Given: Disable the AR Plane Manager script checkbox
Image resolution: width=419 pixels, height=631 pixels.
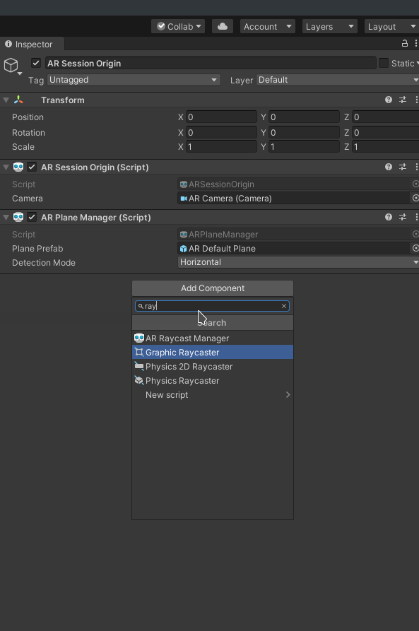Looking at the screenshot, I should pos(32,218).
